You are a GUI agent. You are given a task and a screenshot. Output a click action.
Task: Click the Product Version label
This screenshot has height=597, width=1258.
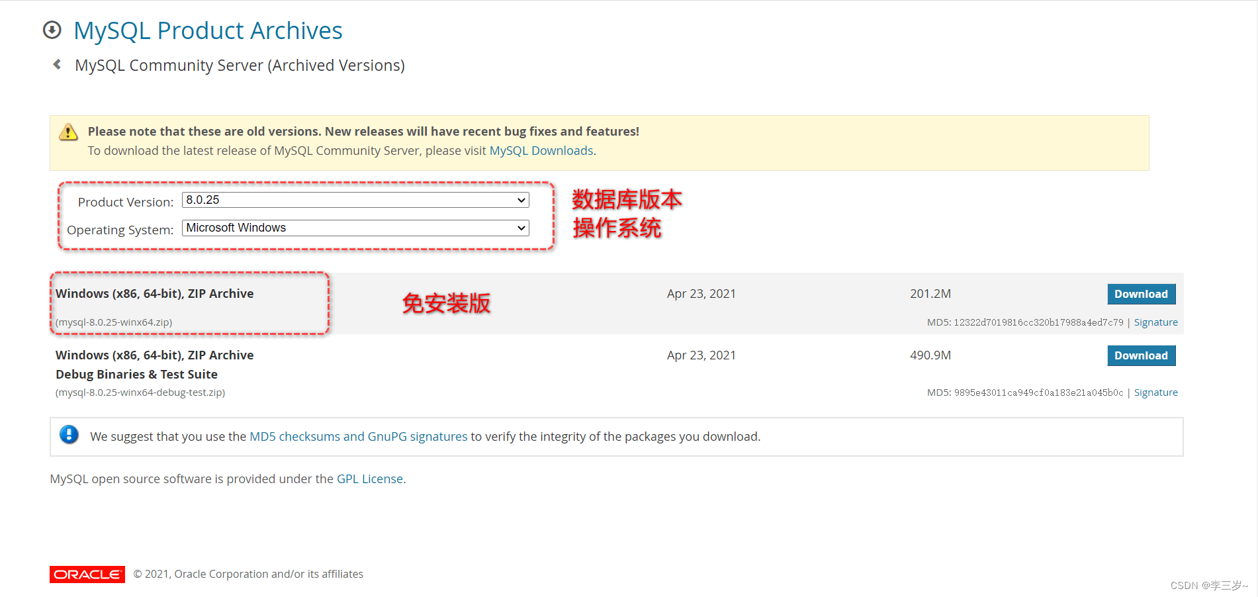click(126, 202)
